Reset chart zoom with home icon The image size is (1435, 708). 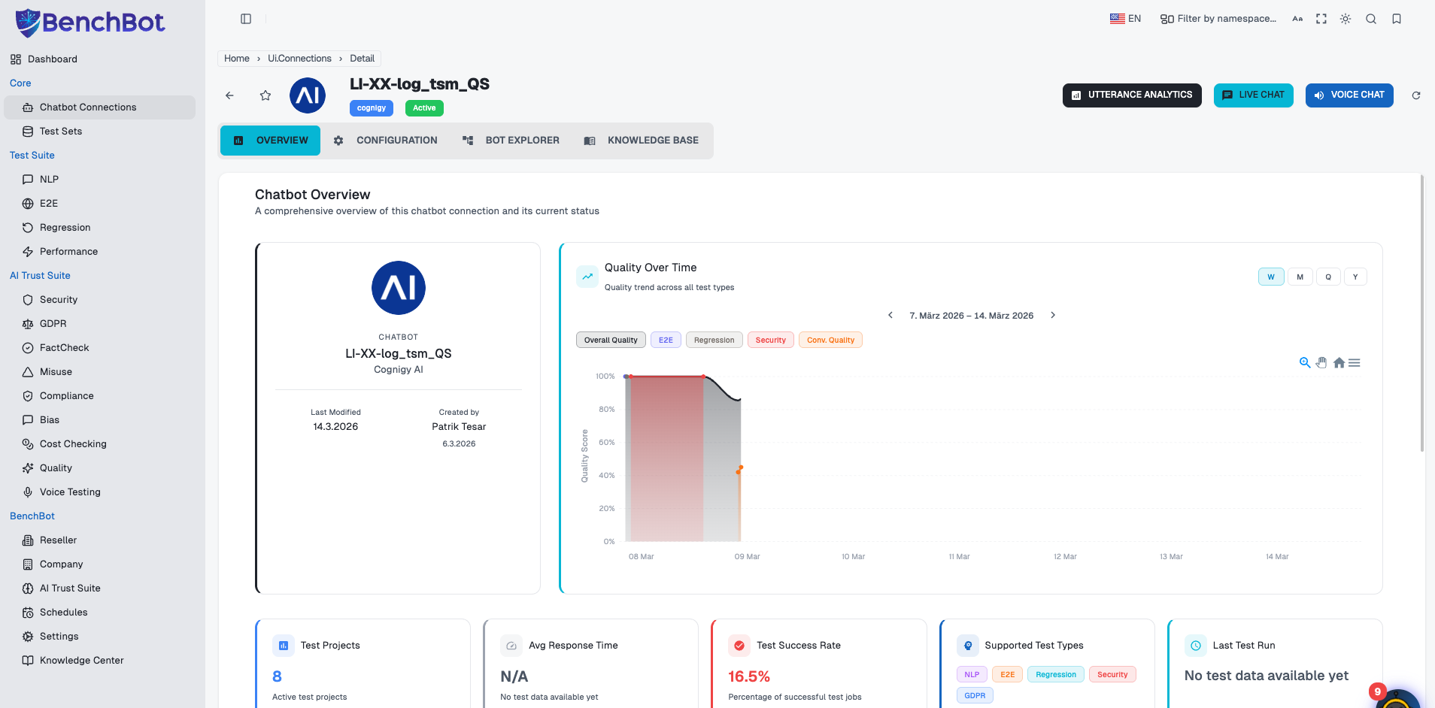click(x=1339, y=363)
